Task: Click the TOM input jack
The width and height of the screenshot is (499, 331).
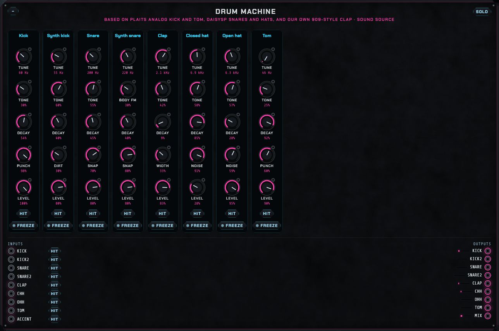Action: tap(11, 311)
